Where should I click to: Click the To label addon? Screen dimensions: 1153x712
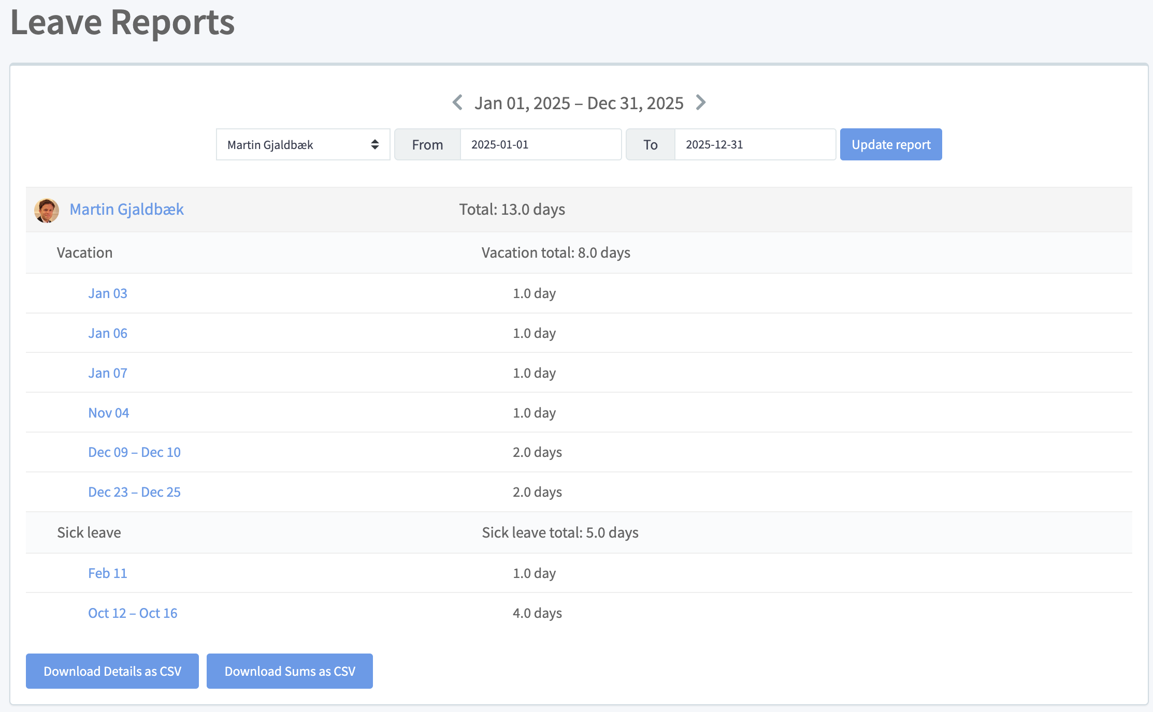point(651,145)
